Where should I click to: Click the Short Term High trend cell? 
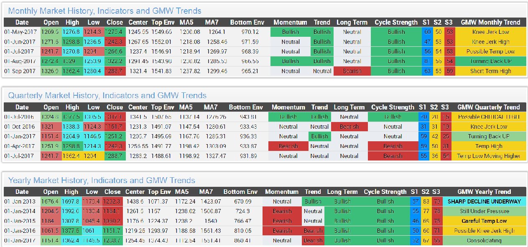[x=490, y=71]
